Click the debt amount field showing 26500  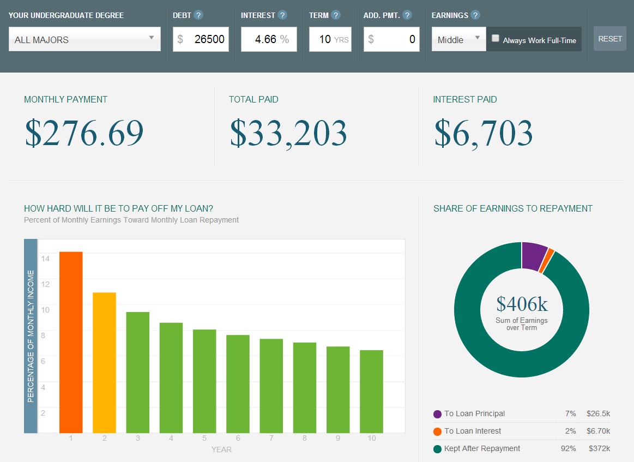click(x=201, y=39)
